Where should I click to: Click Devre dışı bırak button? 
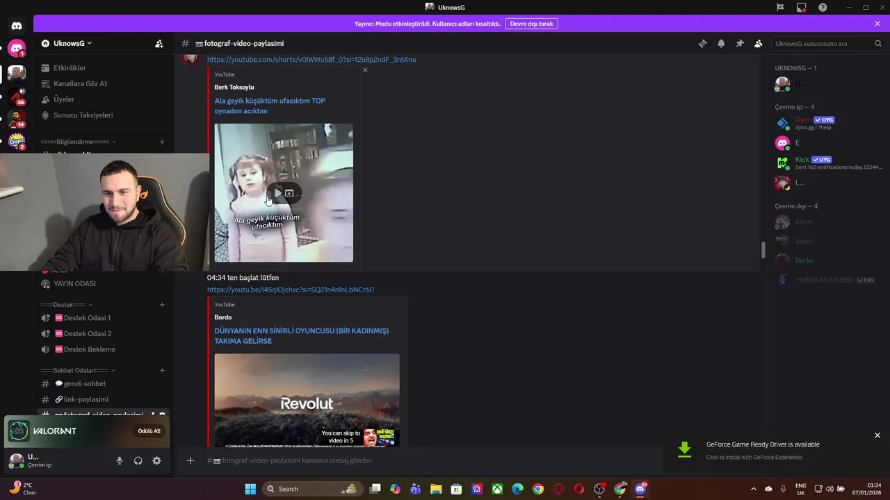pyautogui.click(x=531, y=24)
